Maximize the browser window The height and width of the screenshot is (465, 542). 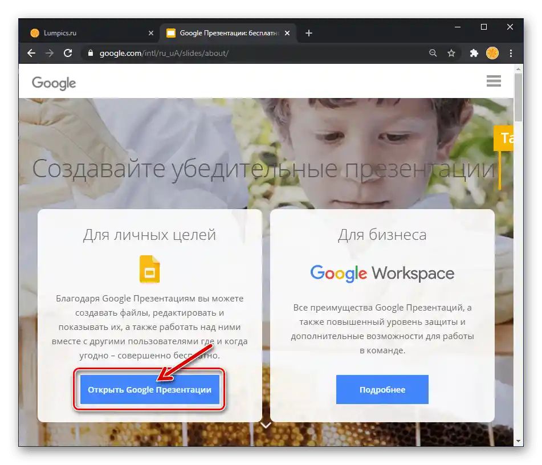point(484,27)
